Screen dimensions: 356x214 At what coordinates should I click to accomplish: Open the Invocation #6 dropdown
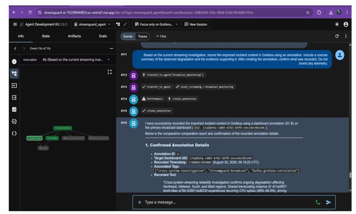(x=76, y=60)
